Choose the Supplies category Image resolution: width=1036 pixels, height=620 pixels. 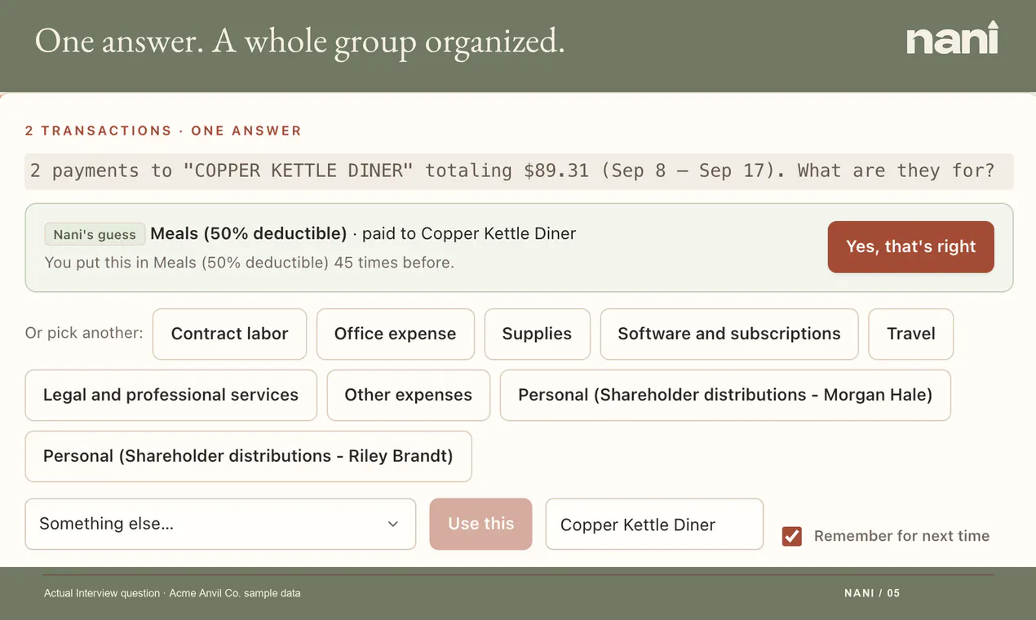537,334
